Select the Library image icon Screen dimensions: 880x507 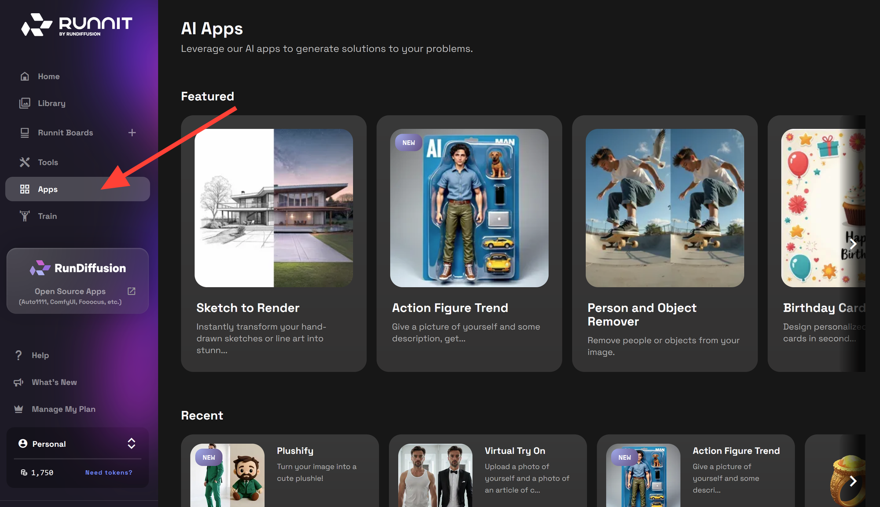tap(25, 103)
